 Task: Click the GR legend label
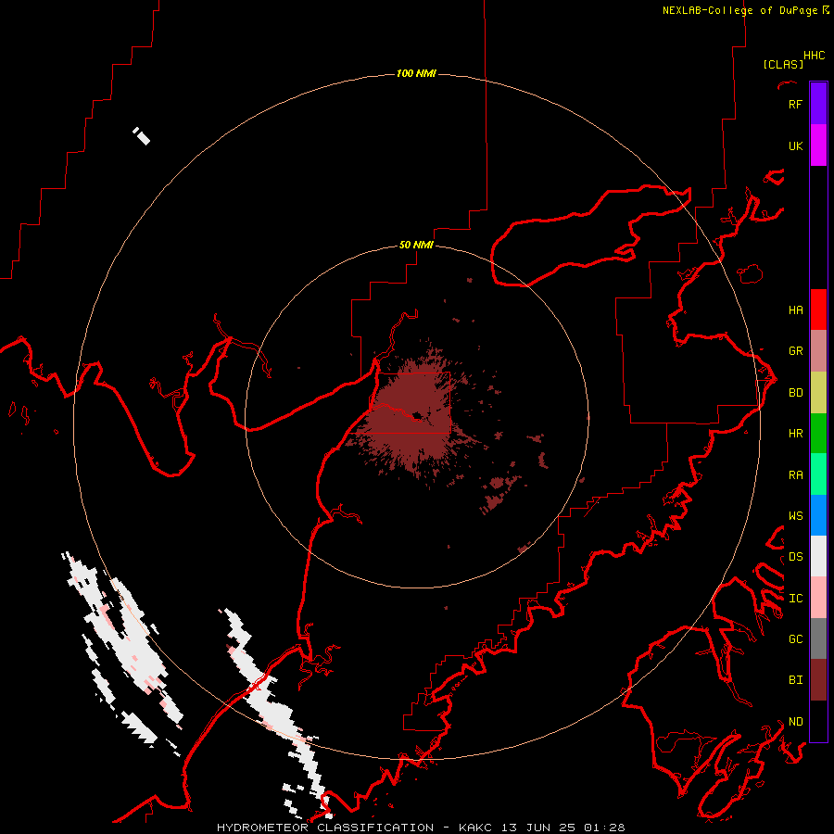[x=796, y=351]
